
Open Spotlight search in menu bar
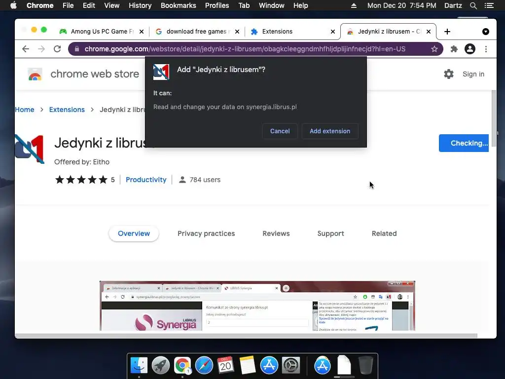(x=473, y=5)
